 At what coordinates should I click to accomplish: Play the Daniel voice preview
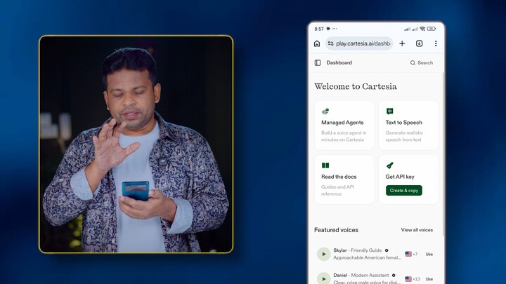(324, 278)
